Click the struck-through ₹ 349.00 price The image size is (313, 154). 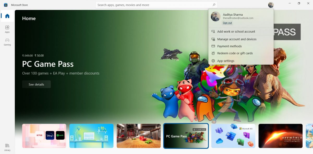(27, 56)
